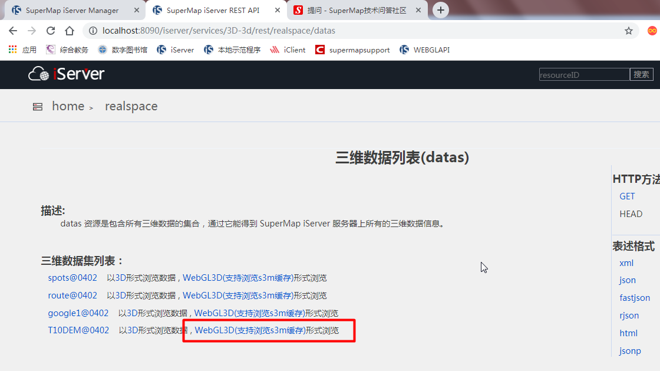Open the supermapsupport bookmark
This screenshot has height=371, width=660.
point(353,50)
